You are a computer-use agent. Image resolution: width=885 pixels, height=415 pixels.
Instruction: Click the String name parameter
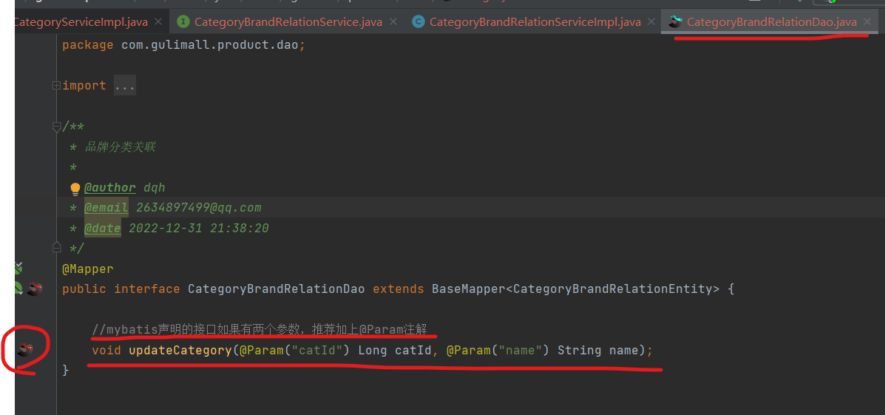tap(597, 350)
